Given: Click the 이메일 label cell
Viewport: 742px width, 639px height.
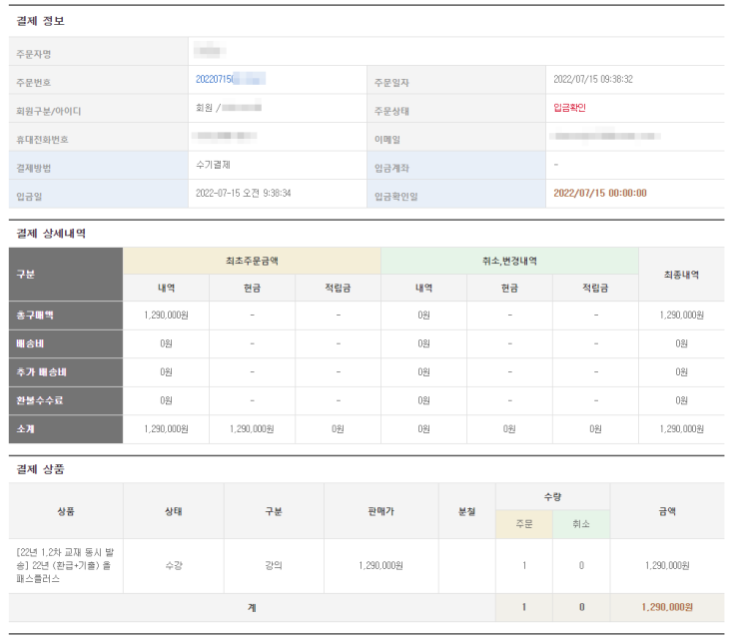Looking at the screenshot, I should click(x=456, y=137).
